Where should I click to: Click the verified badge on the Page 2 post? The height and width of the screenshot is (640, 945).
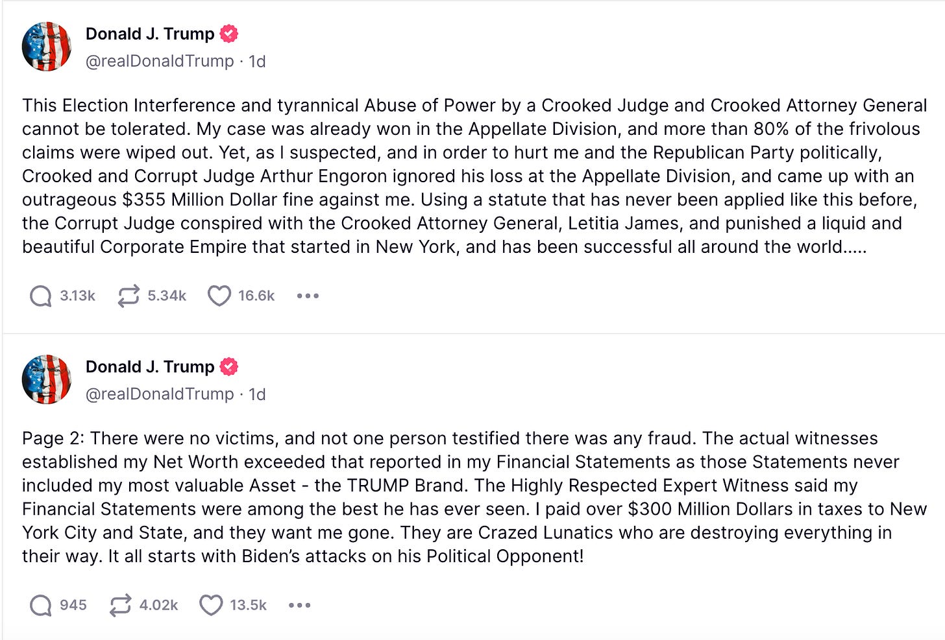click(x=228, y=366)
